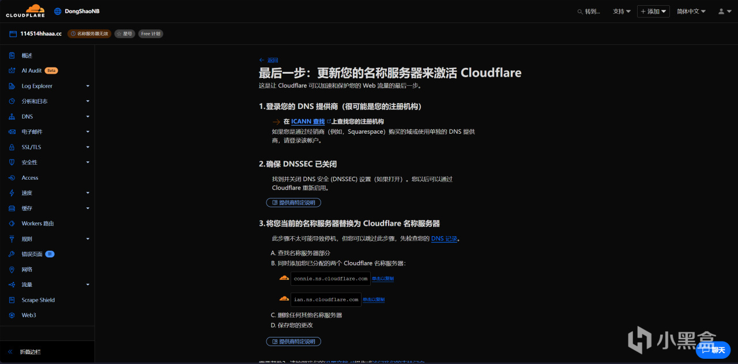Open Access in the sidebar
The height and width of the screenshot is (364, 738).
[30, 177]
